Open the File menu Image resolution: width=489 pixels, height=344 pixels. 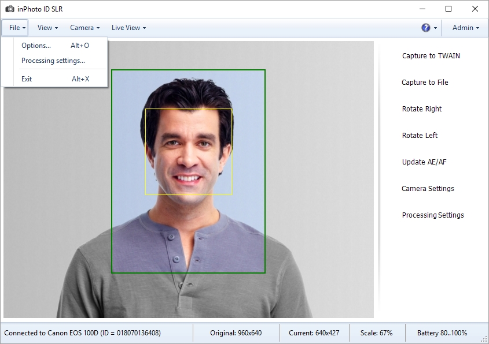pyautogui.click(x=15, y=28)
